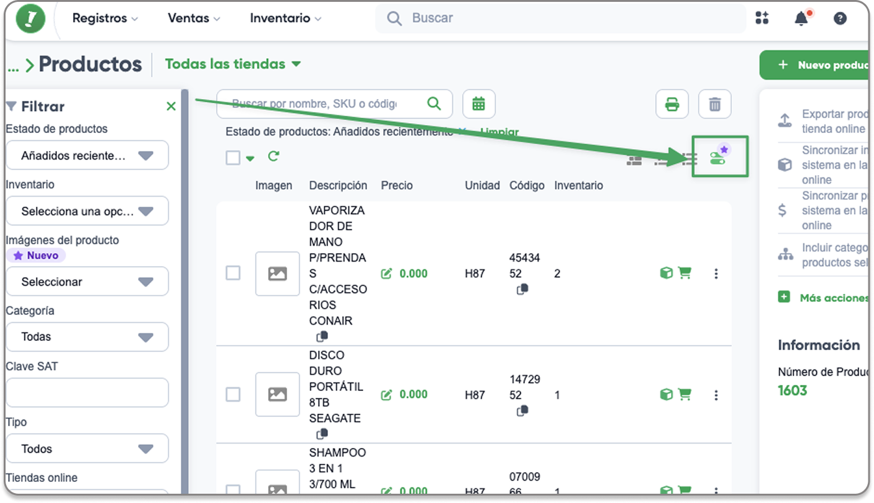The image size is (874, 503).
Task: Click the green app logo icon
Action: pos(31,19)
